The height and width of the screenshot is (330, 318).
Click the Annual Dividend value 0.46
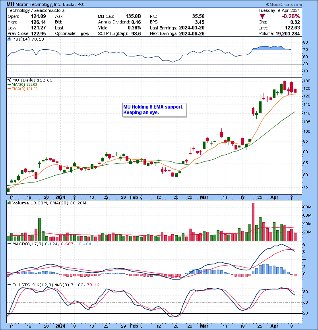tap(136, 22)
